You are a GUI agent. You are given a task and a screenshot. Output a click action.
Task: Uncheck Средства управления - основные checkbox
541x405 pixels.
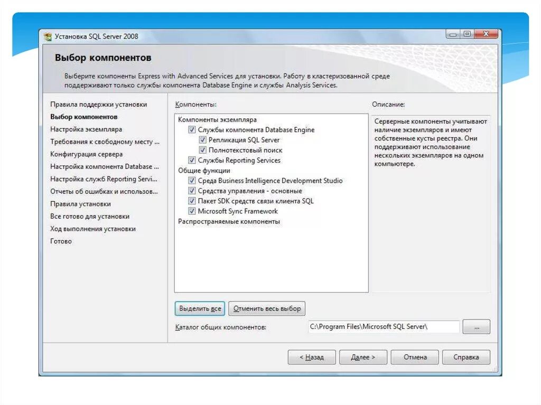(192, 191)
